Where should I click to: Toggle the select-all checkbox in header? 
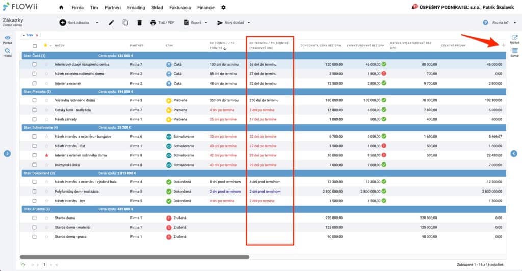pyautogui.click(x=34, y=46)
